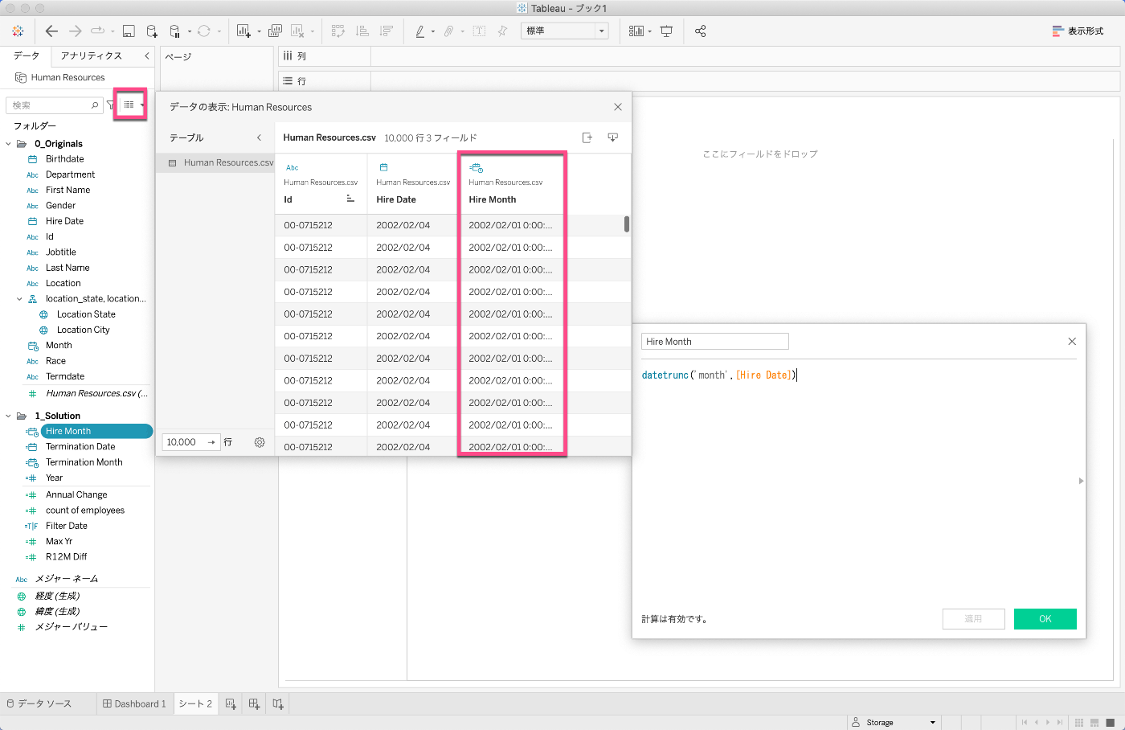Collapse the data pane with the chevron
Screen dimensions: 1125x730
pos(146,55)
